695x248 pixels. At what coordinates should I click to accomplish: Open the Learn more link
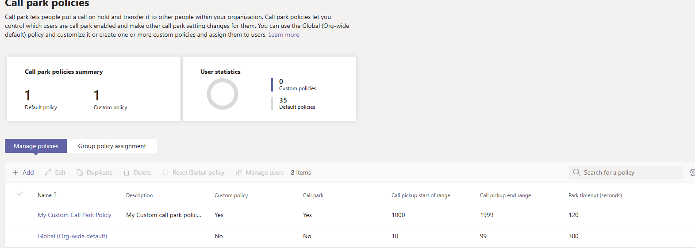pyautogui.click(x=284, y=34)
